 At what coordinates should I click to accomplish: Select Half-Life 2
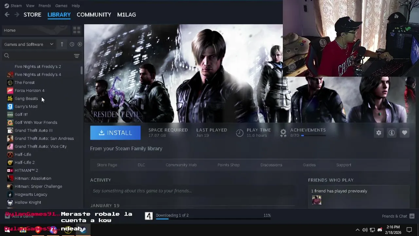(x=25, y=162)
